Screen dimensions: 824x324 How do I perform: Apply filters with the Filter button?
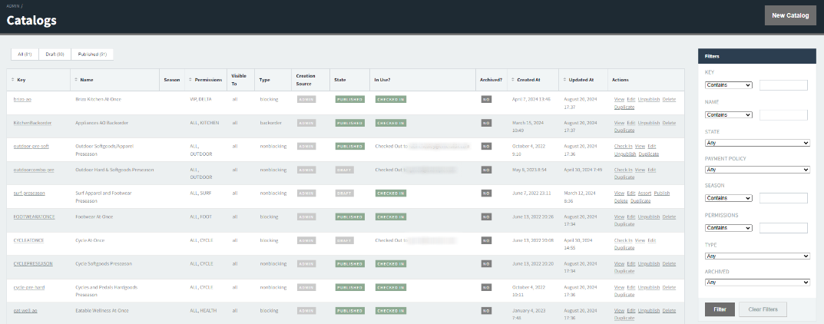click(720, 309)
